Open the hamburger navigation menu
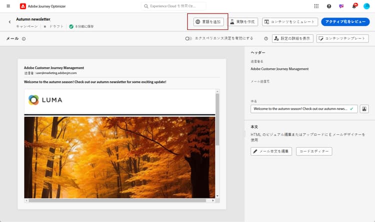 pyautogui.click(x=8, y=6)
